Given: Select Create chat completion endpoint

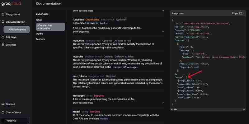Looking at the screenshot, I should coord(50,27).
